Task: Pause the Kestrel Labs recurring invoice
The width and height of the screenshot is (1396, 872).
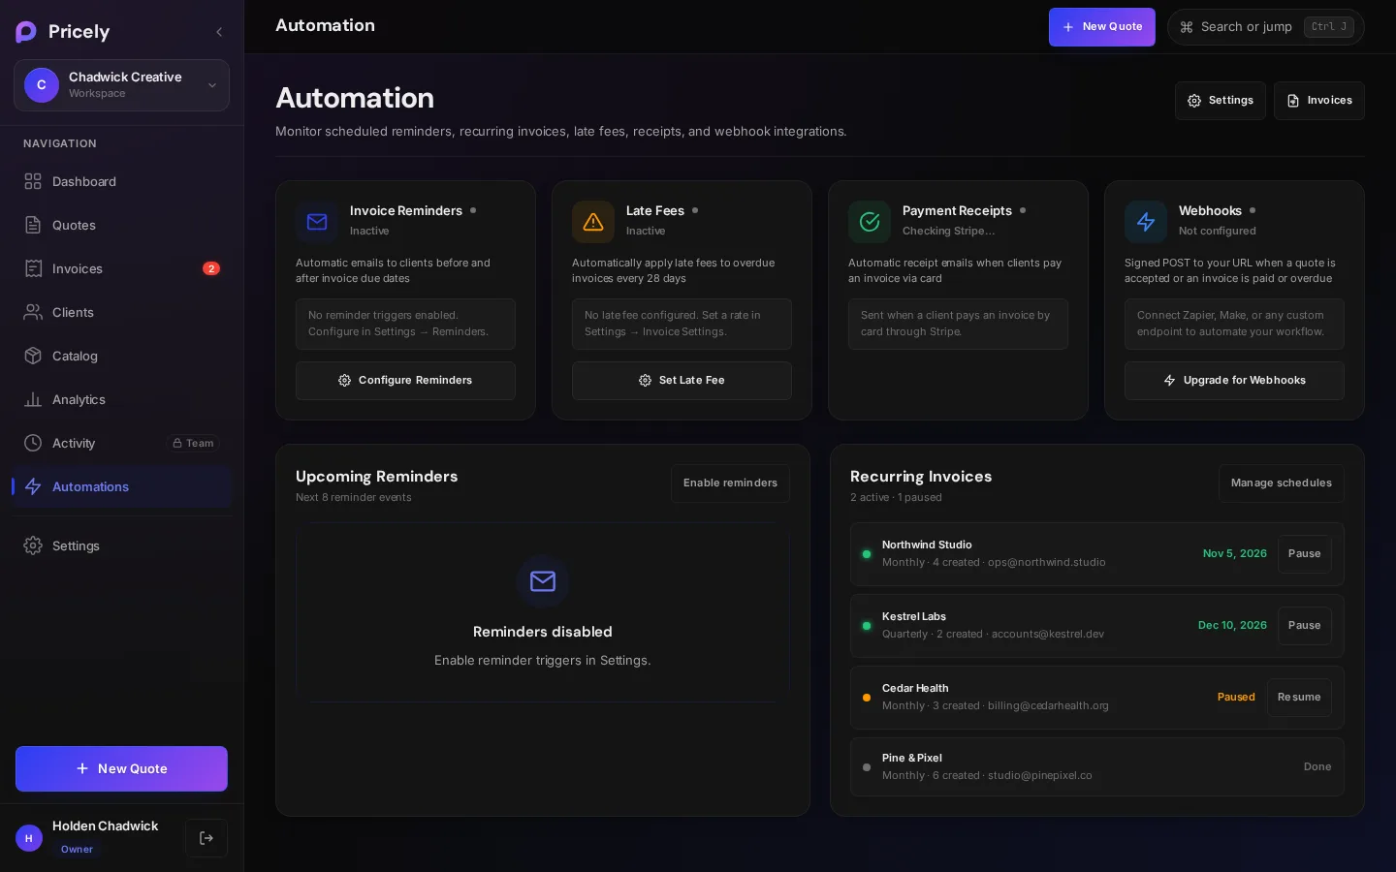Action: pyautogui.click(x=1305, y=626)
